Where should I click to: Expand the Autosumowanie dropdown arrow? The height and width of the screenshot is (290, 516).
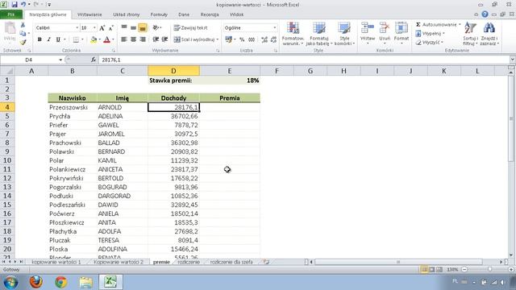click(460, 25)
